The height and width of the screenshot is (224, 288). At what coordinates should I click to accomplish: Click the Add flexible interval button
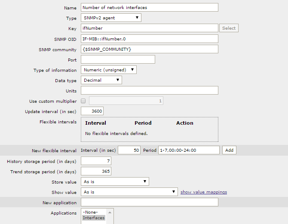(x=229, y=150)
